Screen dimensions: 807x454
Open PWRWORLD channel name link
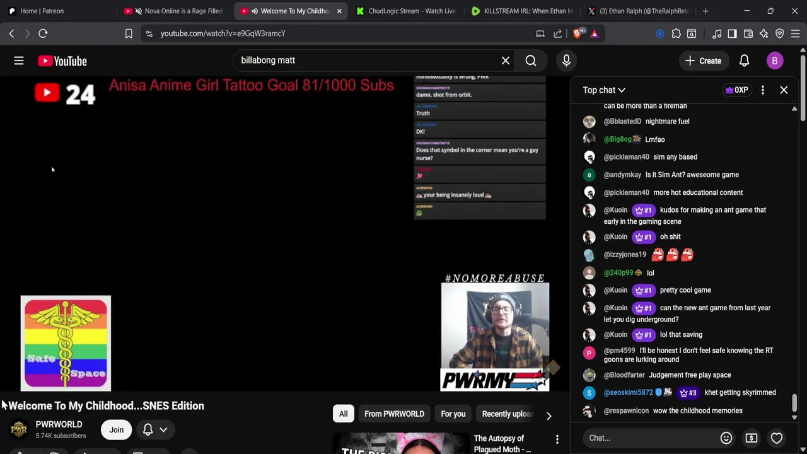point(59,424)
